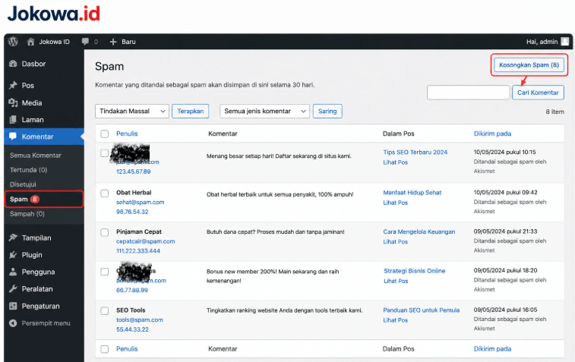575x362 pixels.
Task: Click the Tampilan brush icon
Action: coord(13,238)
